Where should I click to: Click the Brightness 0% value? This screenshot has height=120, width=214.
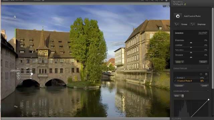tap(206, 40)
